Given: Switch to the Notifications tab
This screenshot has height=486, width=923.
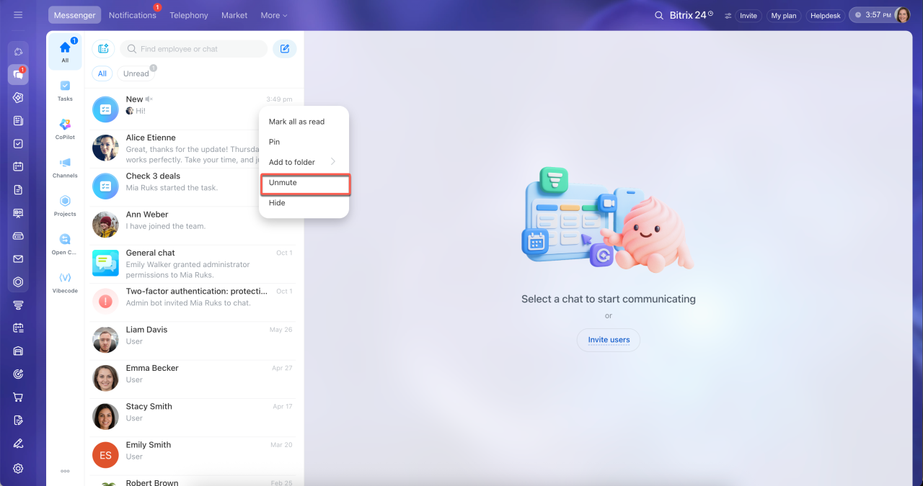Looking at the screenshot, I should [x=133, y=15].
